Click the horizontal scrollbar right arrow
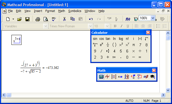Viewport: 172px width, 104px height. pyautogui.click(x=163, y=95)
